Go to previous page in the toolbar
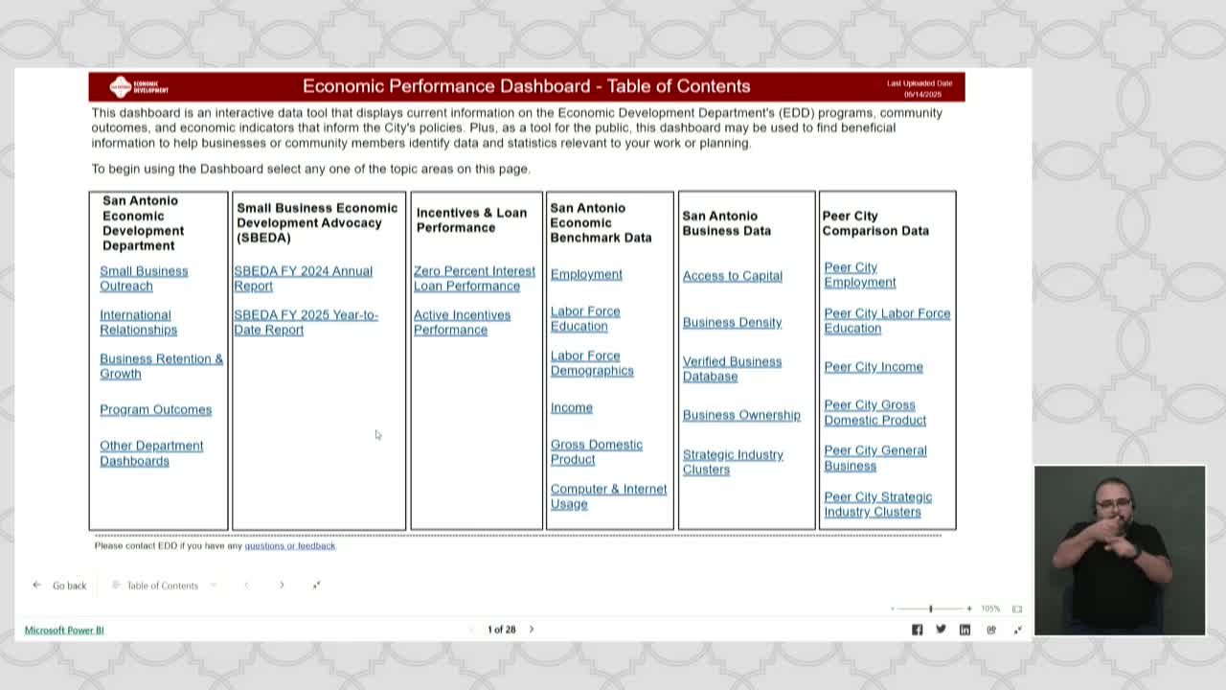 pyautogui.click(x=246, y=586)
